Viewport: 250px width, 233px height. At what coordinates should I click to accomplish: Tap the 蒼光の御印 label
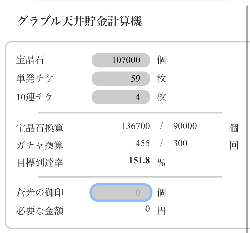tap(39, 192)
